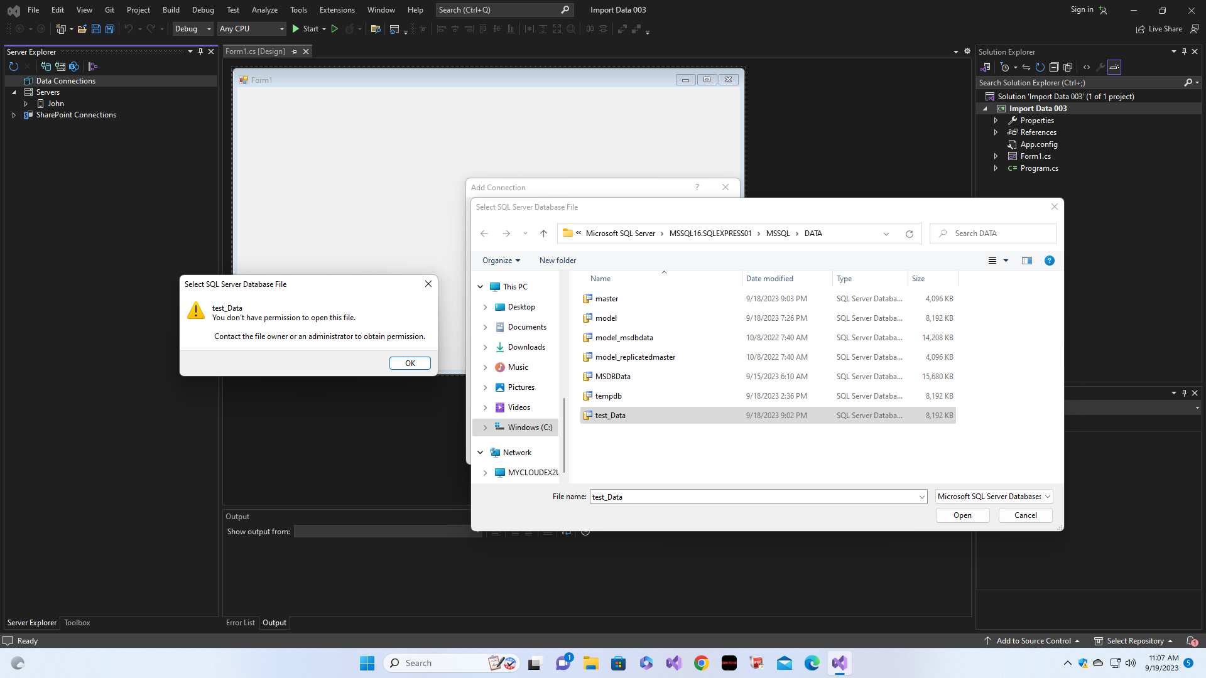Click the back arrow in file dialog

[484, 234]
